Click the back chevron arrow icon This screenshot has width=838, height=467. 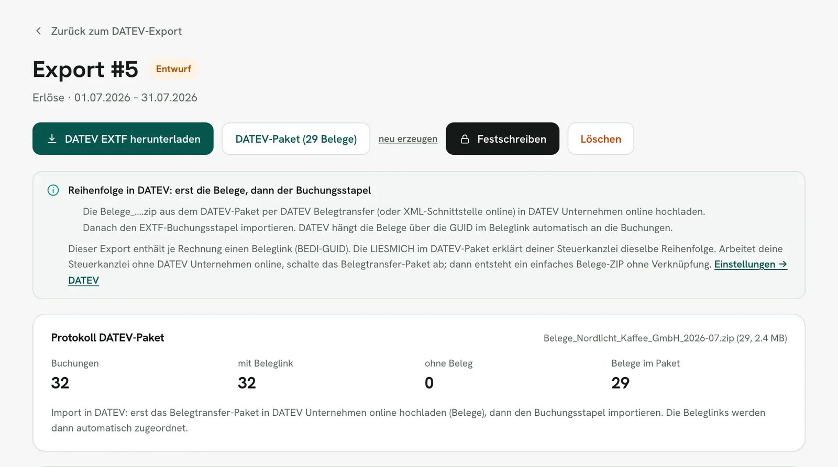(x=38, y=31)
